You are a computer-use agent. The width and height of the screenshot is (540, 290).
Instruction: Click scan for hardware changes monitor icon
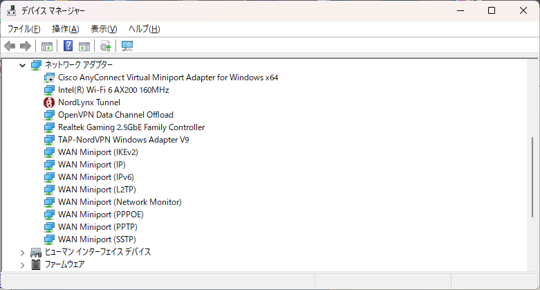coord(127,46)
